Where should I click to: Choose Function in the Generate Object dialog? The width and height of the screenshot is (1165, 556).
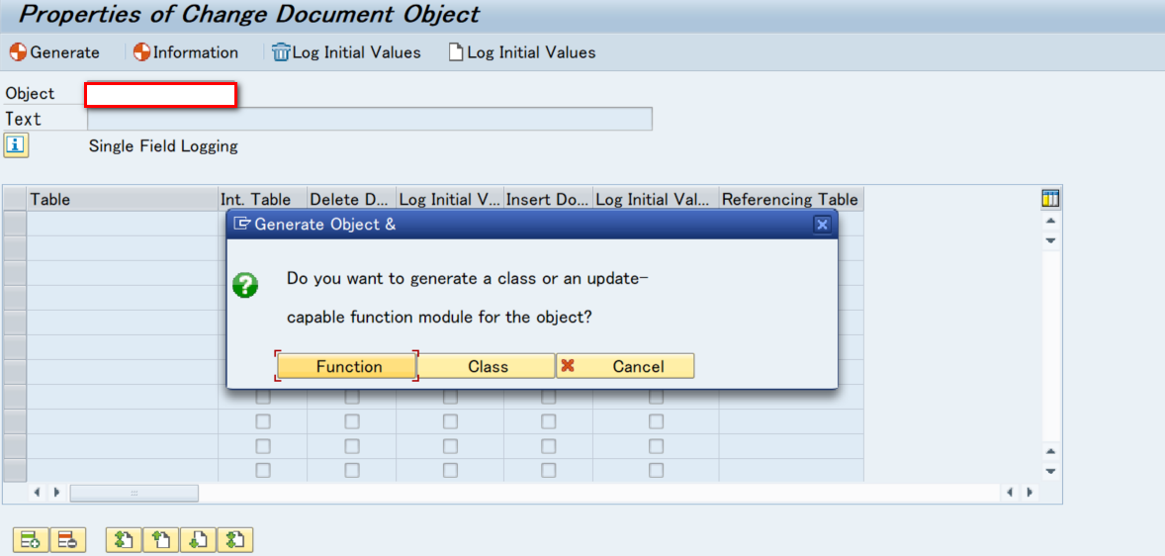(346, 366)
